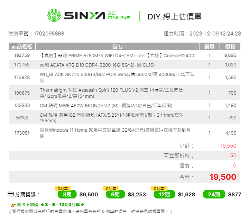This screenshot has height=222, width=249.
Task: Click the 3C ONLINE logo text
Action: [x=119, y=16]
